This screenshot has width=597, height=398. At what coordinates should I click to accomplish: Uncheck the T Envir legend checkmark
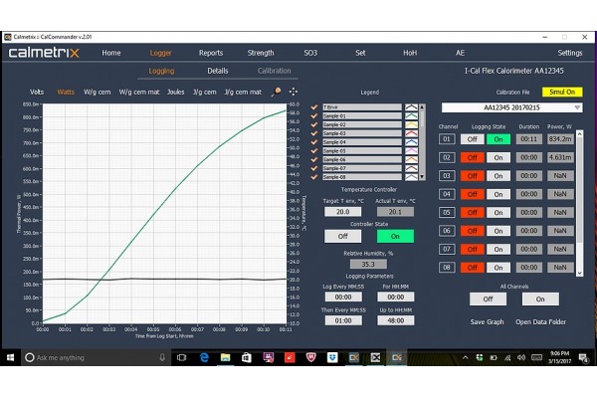coord(314,107)
